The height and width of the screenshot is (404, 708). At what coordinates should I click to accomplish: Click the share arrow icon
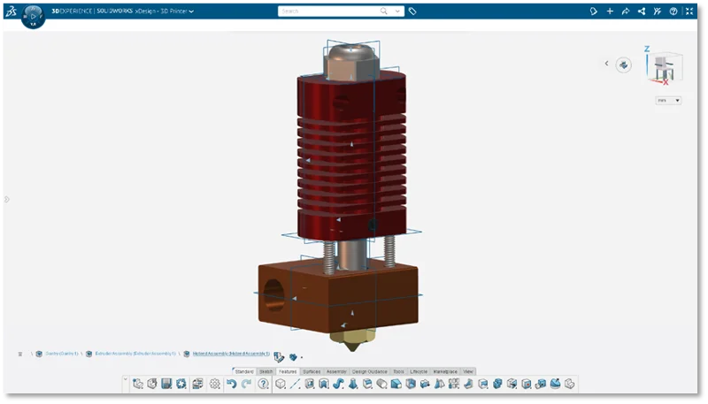626,11
